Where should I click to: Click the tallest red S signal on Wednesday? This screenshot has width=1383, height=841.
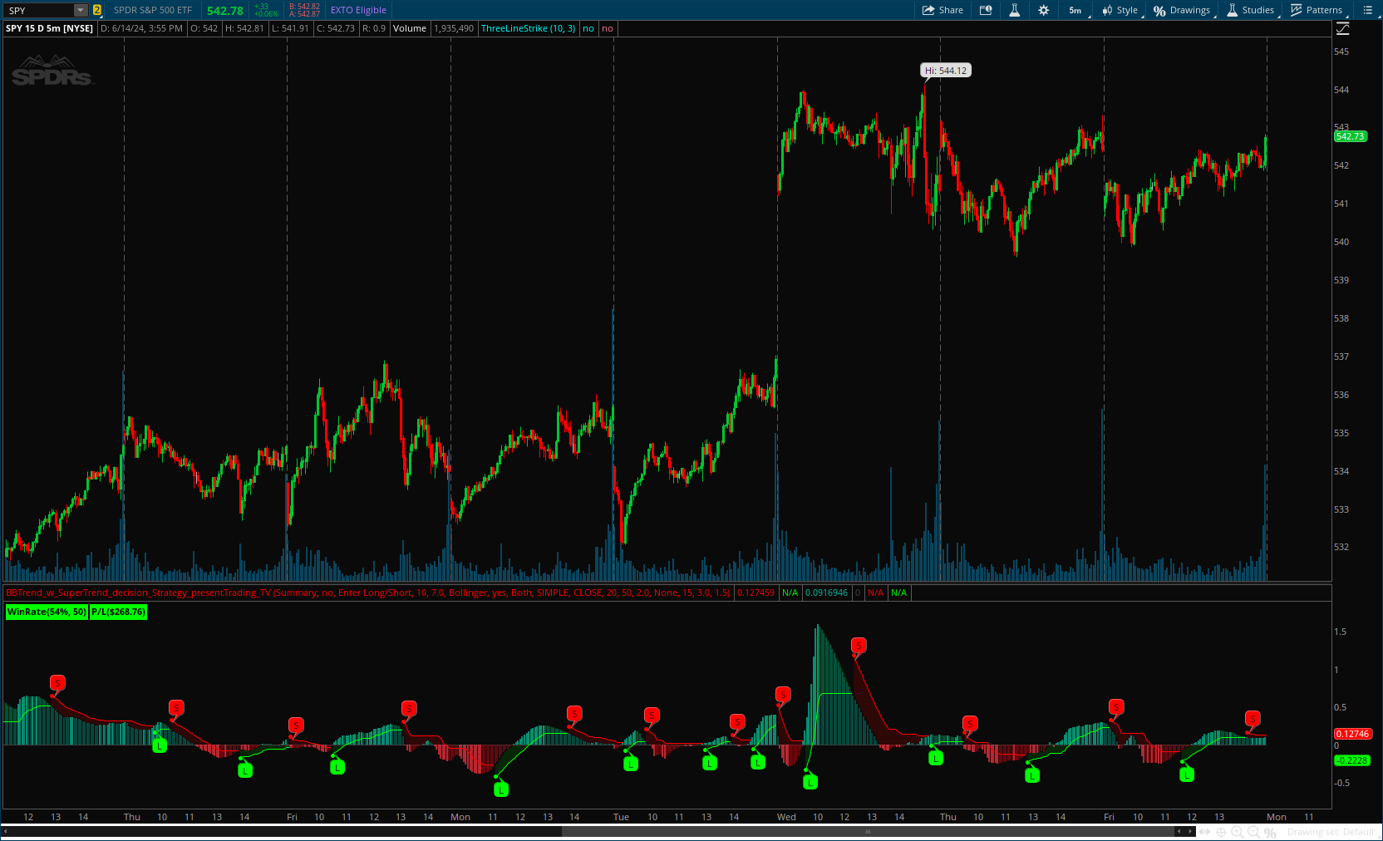click(859, 645)
